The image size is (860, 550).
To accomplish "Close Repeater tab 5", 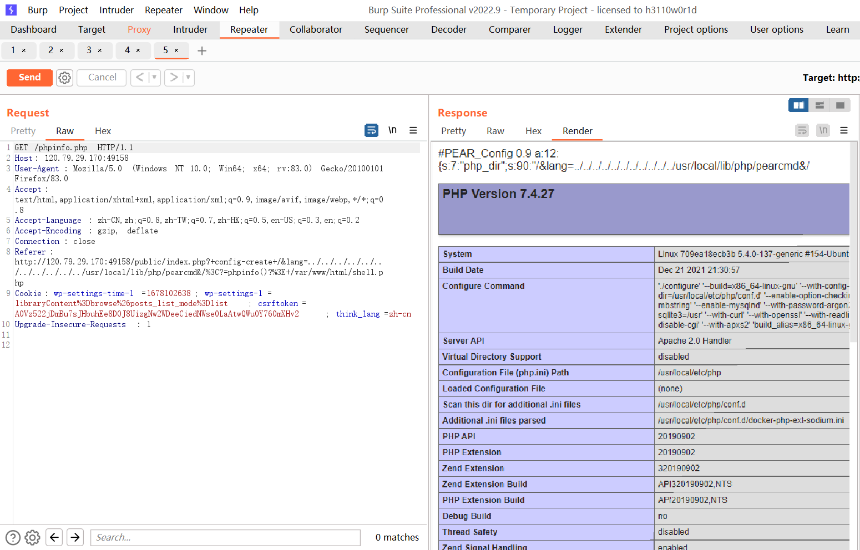I will pos(176,50).
